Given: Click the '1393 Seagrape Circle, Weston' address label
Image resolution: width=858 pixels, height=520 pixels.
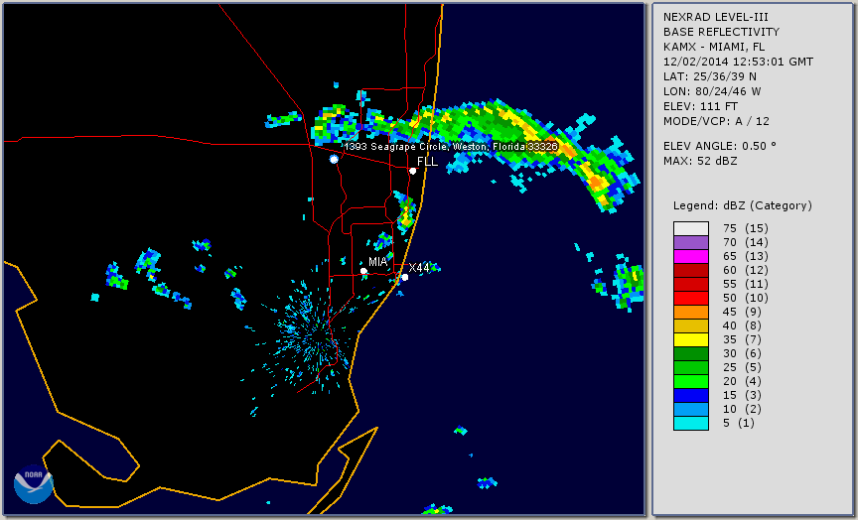Looking at the screenshot, I should pos(452,147).
